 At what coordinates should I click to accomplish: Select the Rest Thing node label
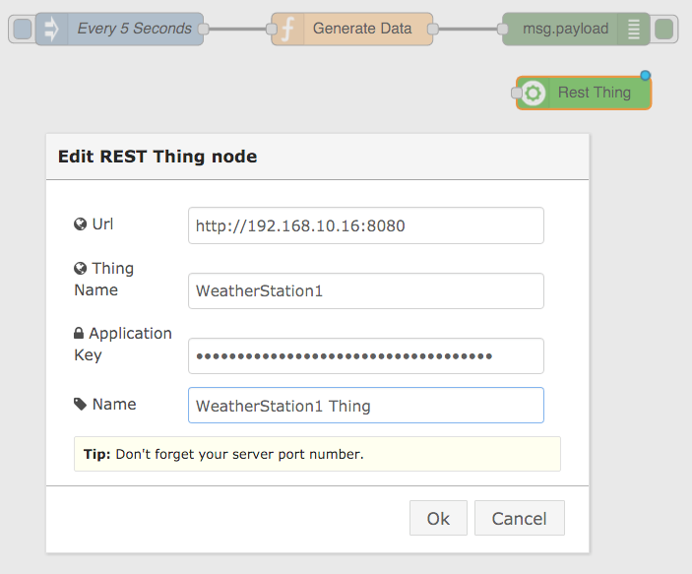595,93
